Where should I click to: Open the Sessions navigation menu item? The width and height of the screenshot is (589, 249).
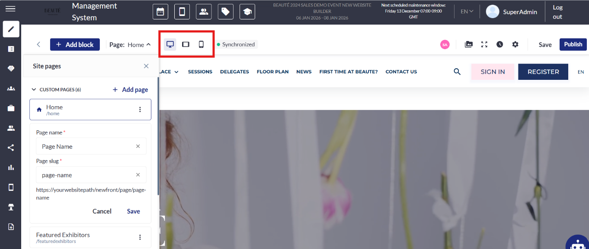point(200,72)
